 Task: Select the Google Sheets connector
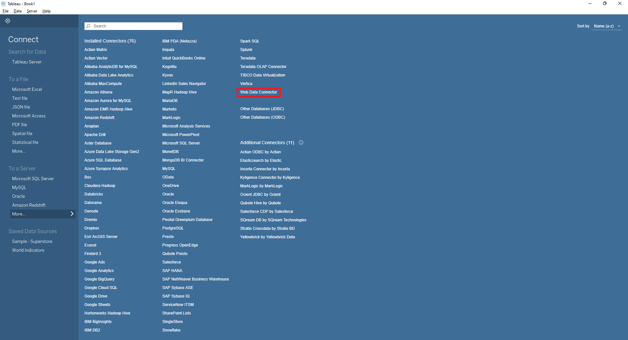tap(97, 305)
